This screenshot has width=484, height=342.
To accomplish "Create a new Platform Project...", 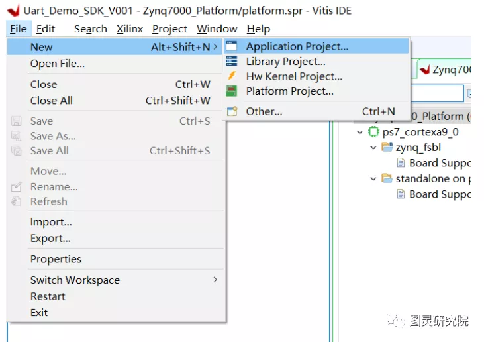I will tap(316, 91).
